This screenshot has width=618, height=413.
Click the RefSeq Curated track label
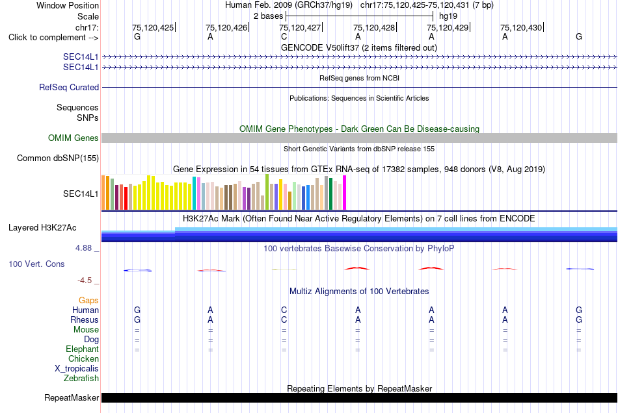click(68, 87)
